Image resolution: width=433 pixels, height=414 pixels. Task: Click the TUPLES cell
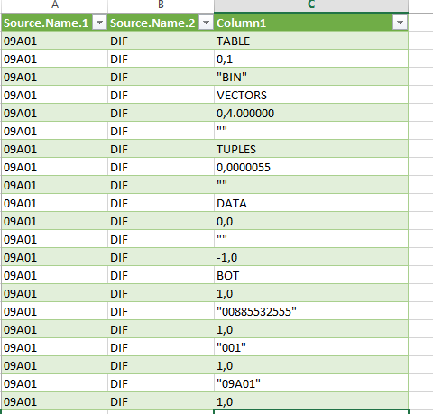[x=311, y=149]
